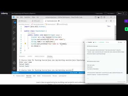128x96 pixels.
Task: Open the Explorer view in activity bar
Action: [14, 22]
